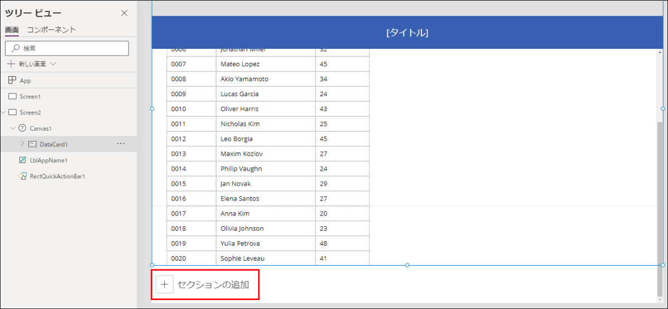Viewport: 668px width, 309px height.
Task: Click the 検索 search field
Action: (67, 48)
